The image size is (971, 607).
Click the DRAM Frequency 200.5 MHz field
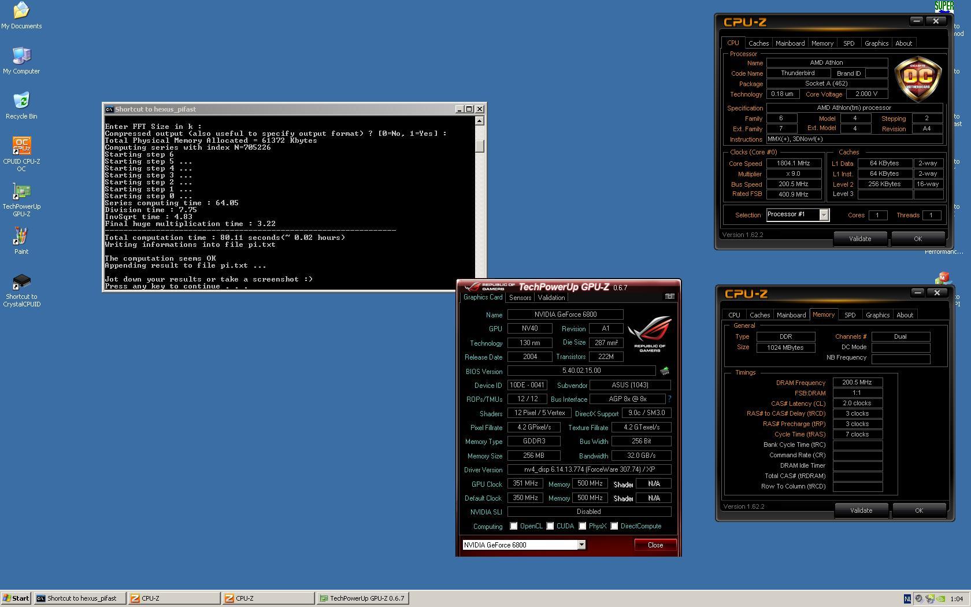point(857,382)
